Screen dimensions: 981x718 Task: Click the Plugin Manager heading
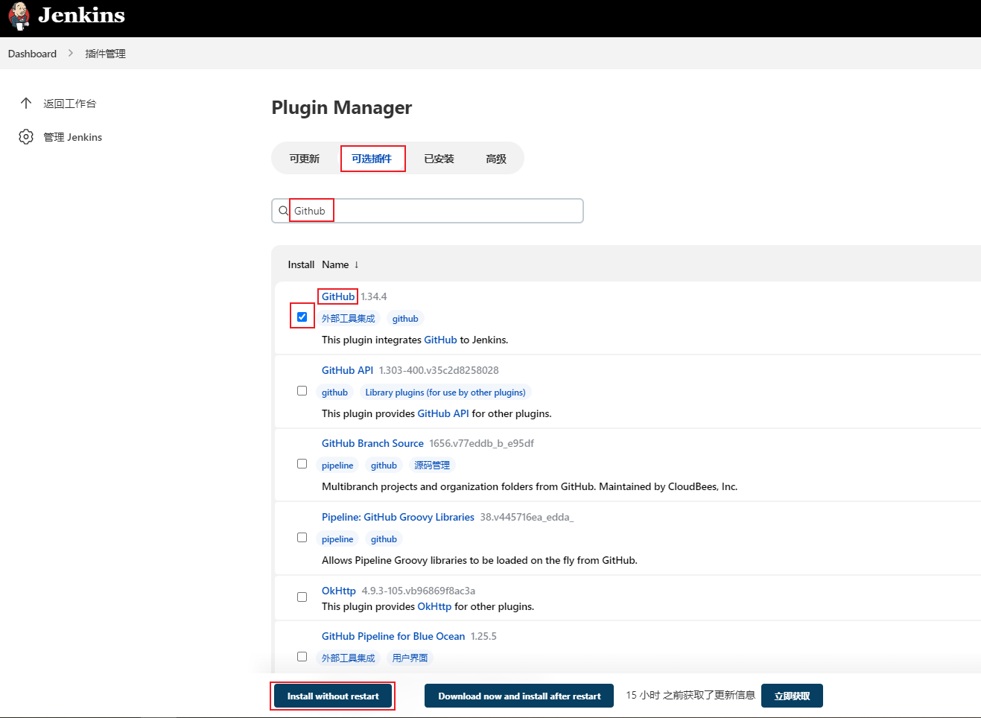(341, 107)
